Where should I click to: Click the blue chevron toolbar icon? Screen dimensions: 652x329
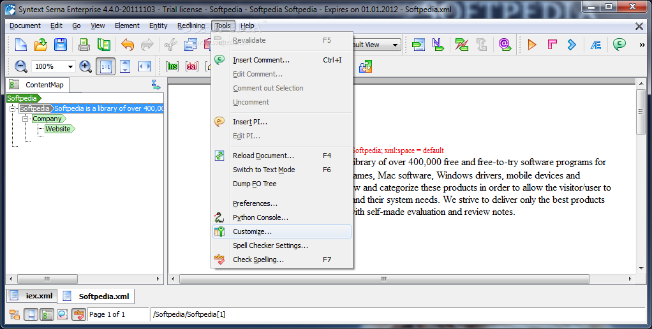[572, 45]
